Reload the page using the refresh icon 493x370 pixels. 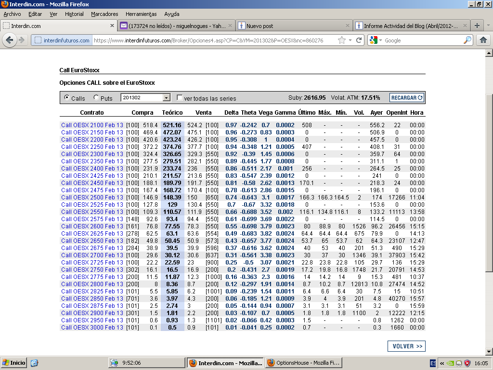(x=359, y=40)
